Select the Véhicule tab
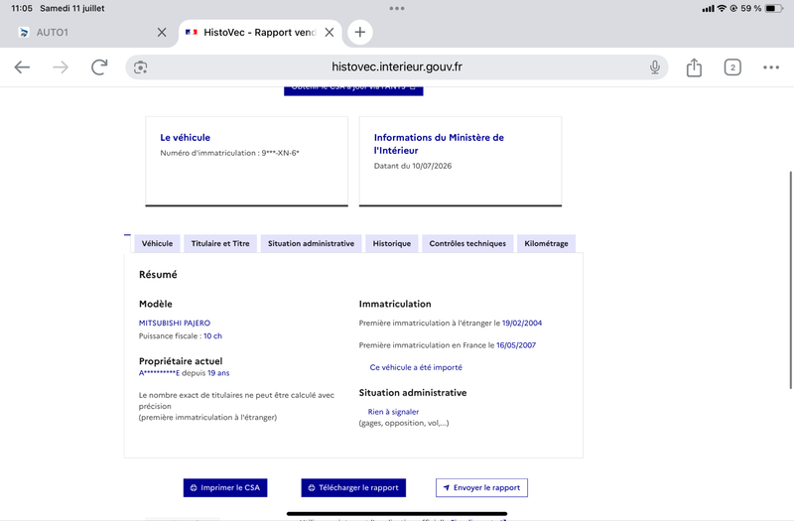Screen dimensions: 794x521 (x=157, y=243)
